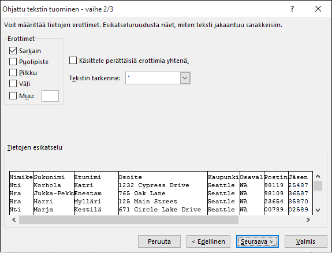Image resolution: width=332 pixels, height=253 pixels.
Task: Finish import with the Valmis button
Action: [306, 241]
